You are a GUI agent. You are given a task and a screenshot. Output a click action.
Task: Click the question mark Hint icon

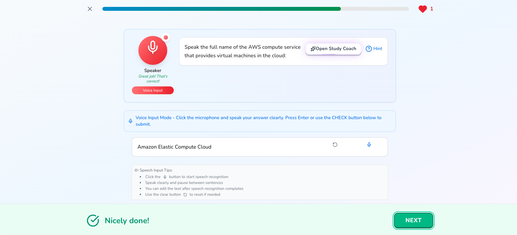click(369, 49)
